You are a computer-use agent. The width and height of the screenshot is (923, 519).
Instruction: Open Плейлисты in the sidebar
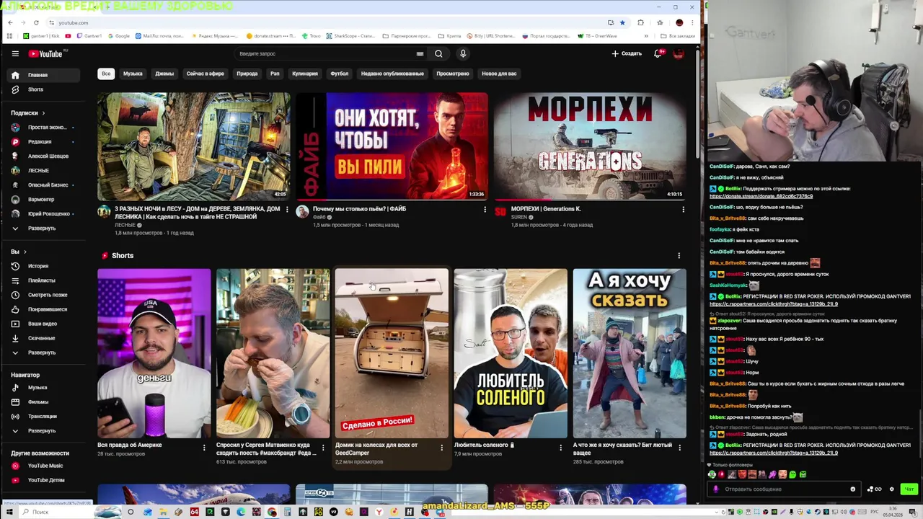pyautogui.click(x=45, y=280)
